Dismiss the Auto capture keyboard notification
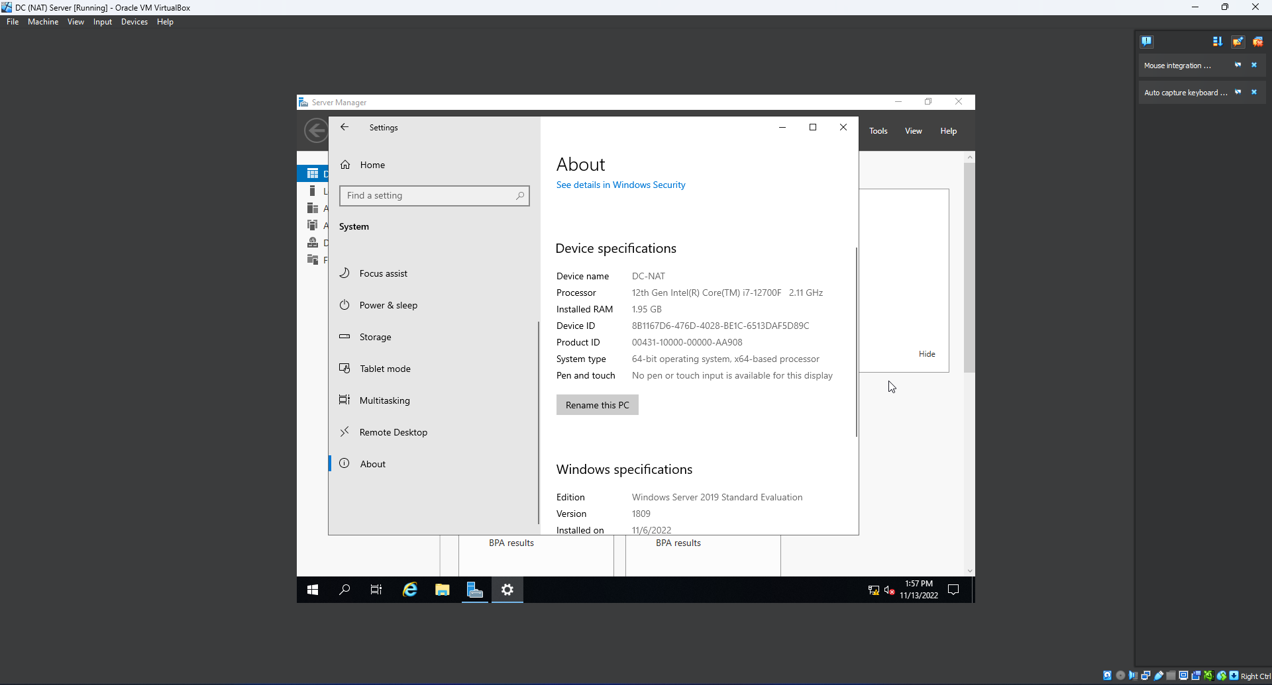The width and height of the screenshot is (1272, 685). click(1253, 92)
